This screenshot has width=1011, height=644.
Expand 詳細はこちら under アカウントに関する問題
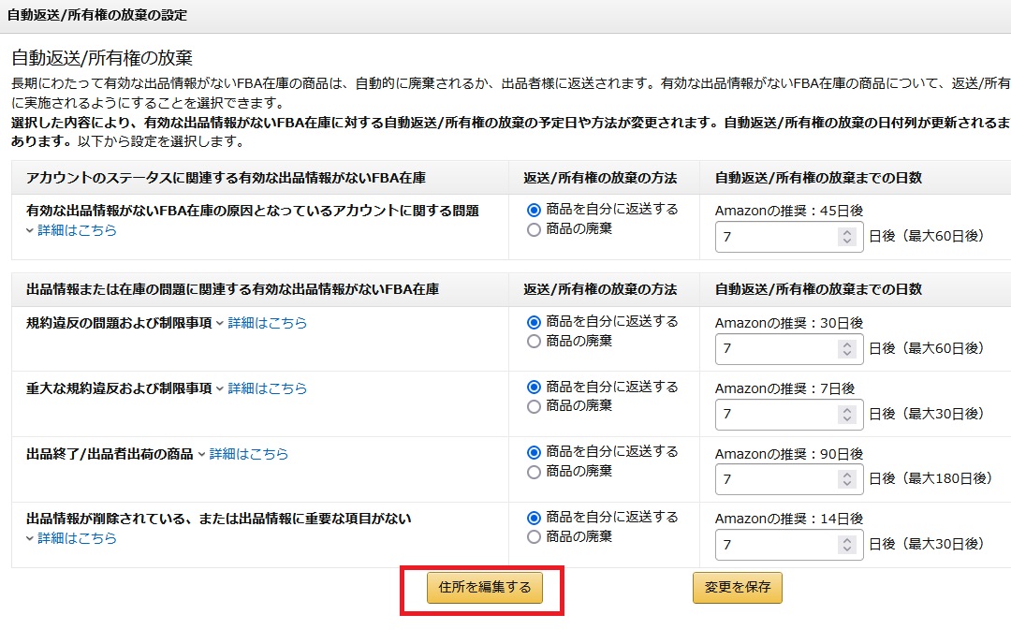77,230
